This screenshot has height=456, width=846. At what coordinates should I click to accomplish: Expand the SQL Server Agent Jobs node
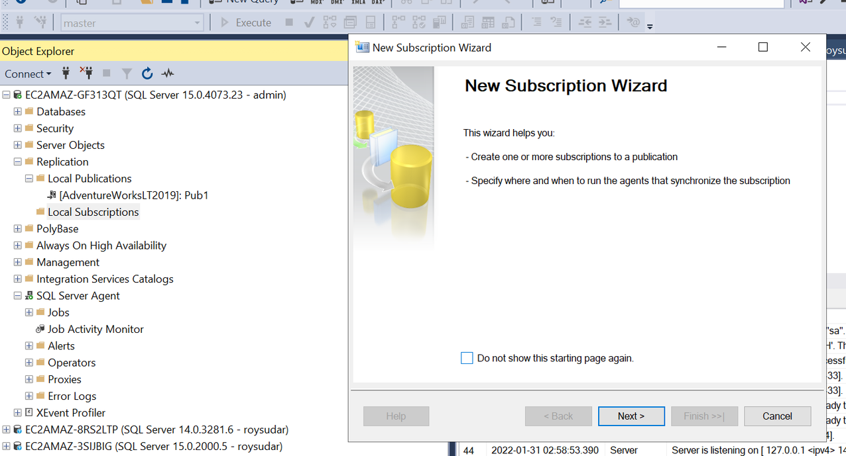(28, 312)
